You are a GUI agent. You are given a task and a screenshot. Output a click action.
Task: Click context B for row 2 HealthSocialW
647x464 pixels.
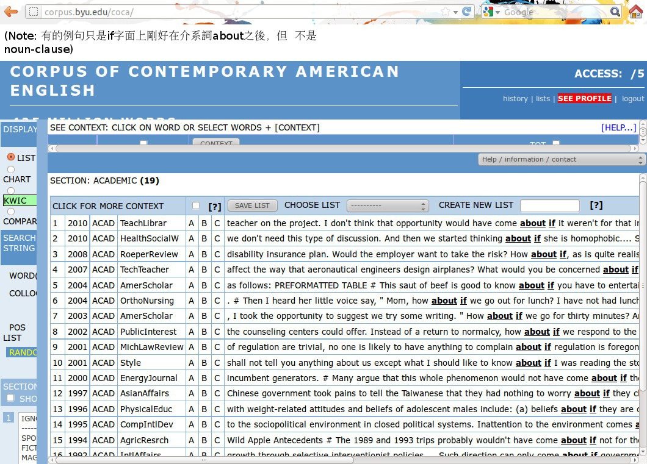204,238
